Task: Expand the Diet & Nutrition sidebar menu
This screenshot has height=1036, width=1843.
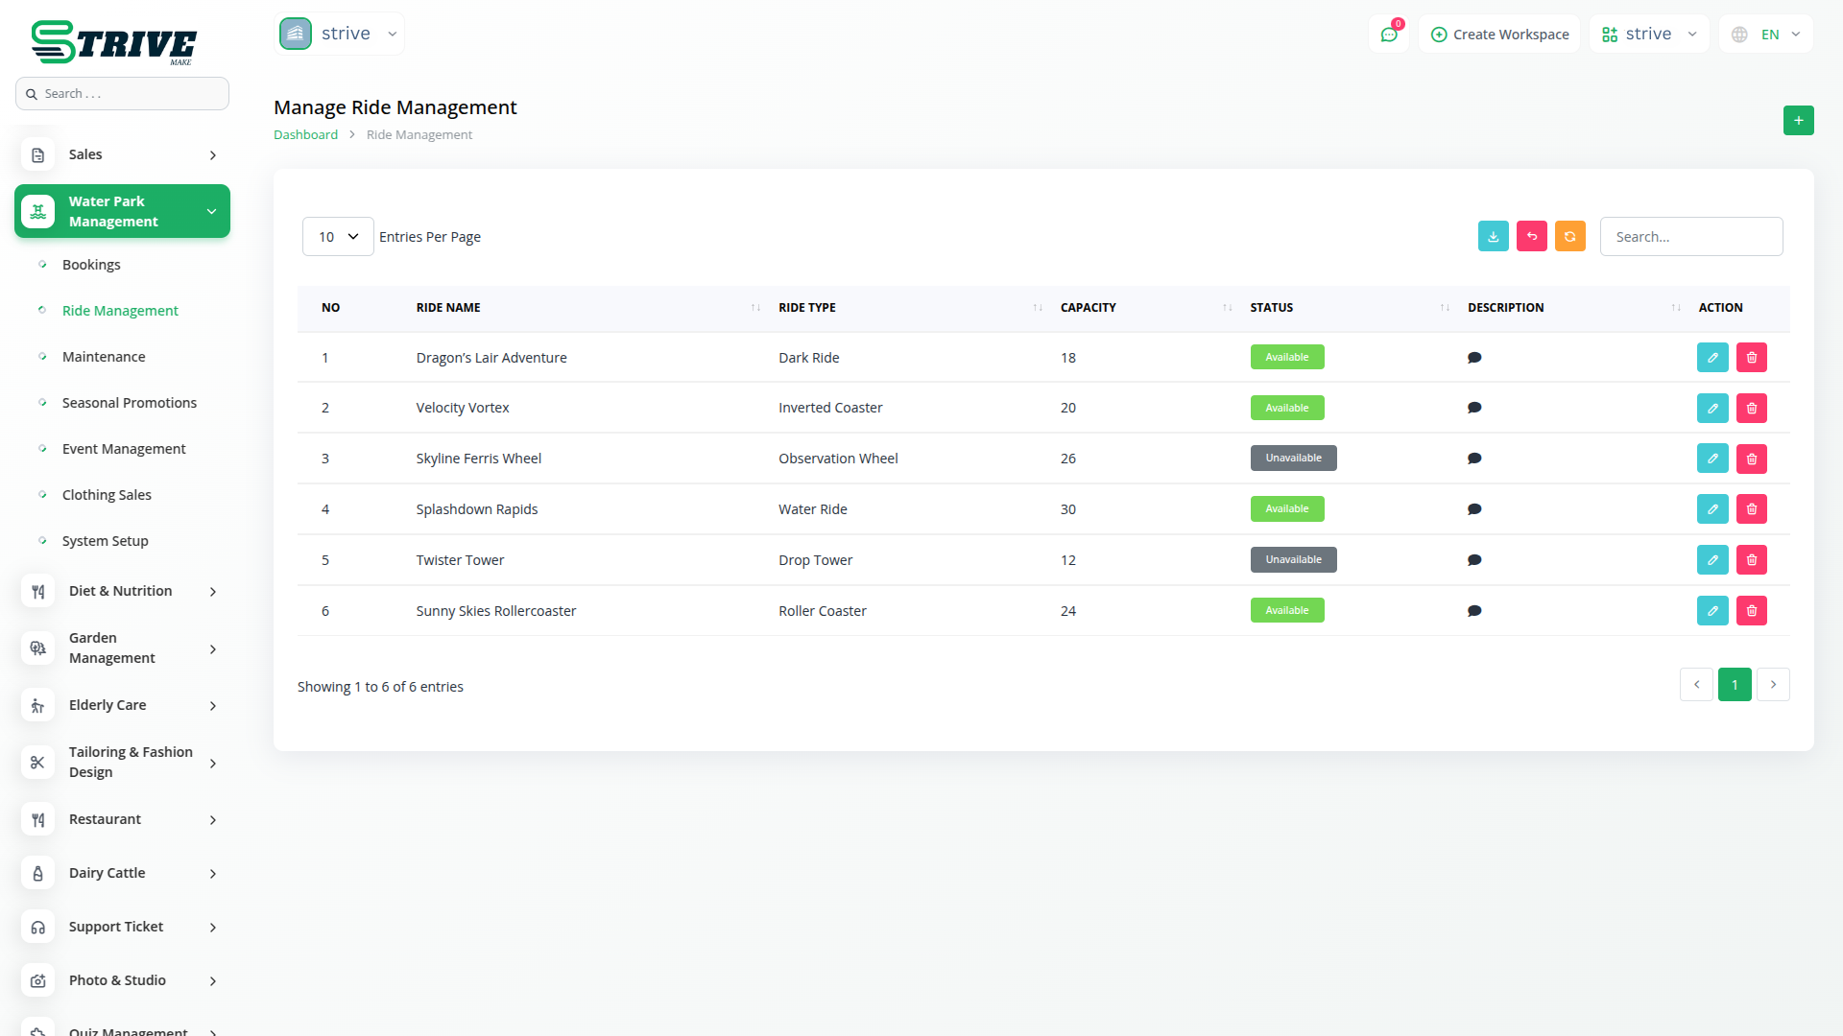Action: pos(121,591)
